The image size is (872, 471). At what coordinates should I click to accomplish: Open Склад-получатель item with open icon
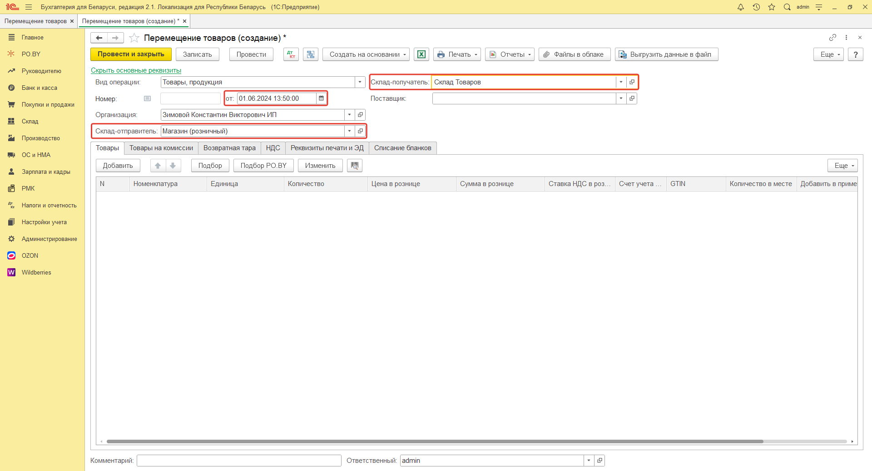pos(632,82)
